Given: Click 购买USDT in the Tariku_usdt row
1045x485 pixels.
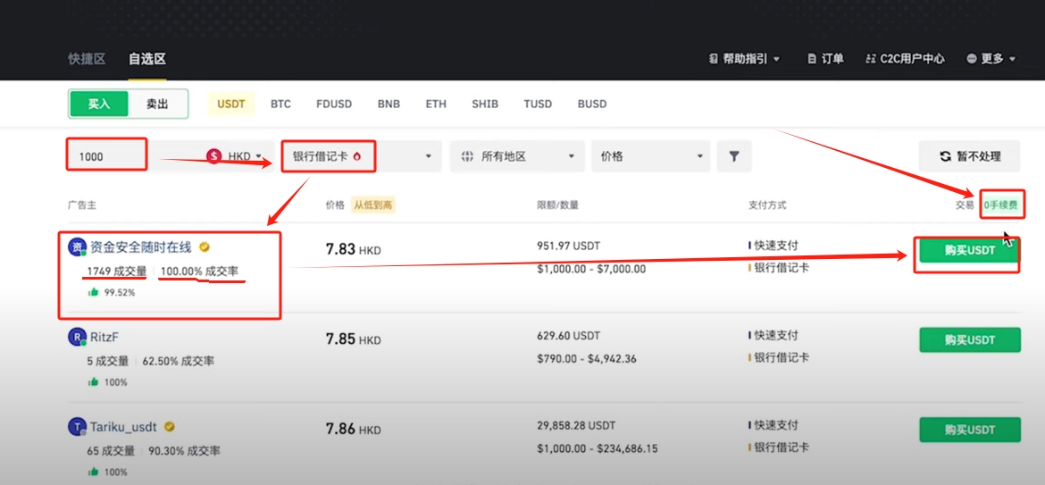Looking at the screenshot, I should [x=970, y=430].
